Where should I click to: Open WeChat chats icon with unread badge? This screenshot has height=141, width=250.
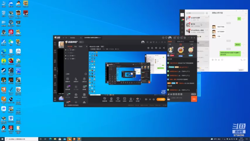[x=182, y=20]
